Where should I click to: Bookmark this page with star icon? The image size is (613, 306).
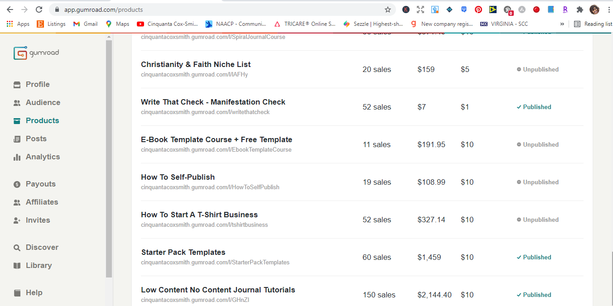388,10
